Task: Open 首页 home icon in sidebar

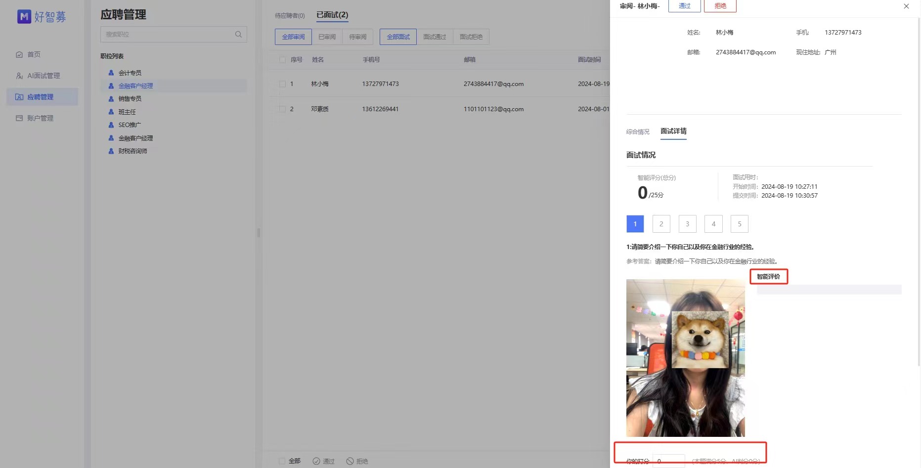Action: click(19, 54)
